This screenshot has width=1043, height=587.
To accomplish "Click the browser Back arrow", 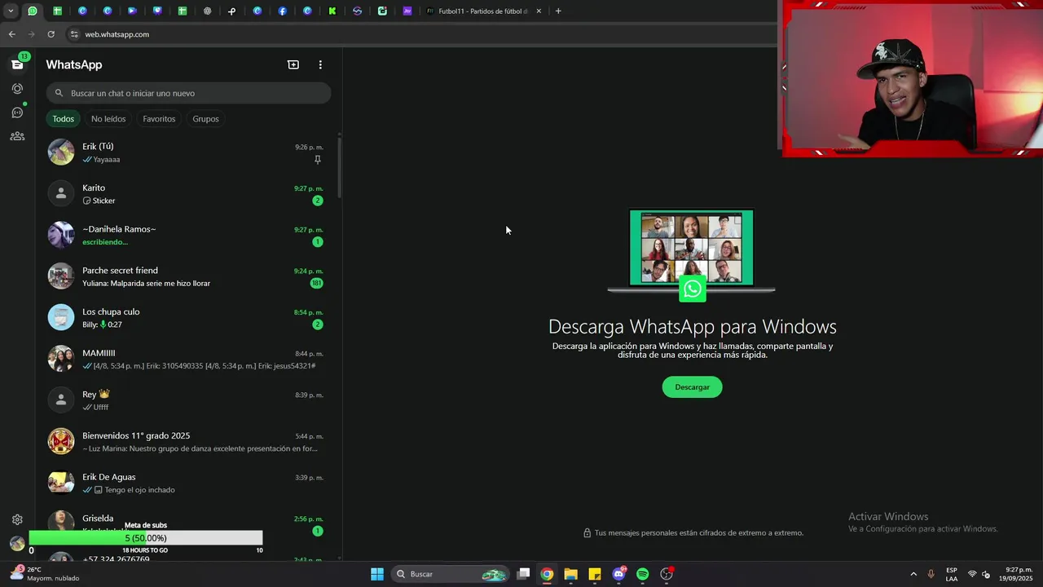I will [11, 34].
